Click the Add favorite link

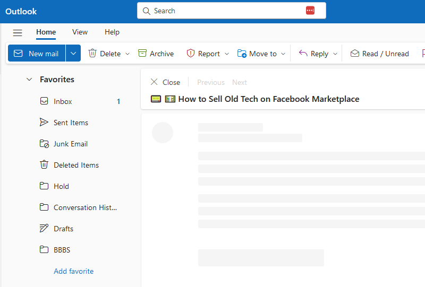click(73, 271)
